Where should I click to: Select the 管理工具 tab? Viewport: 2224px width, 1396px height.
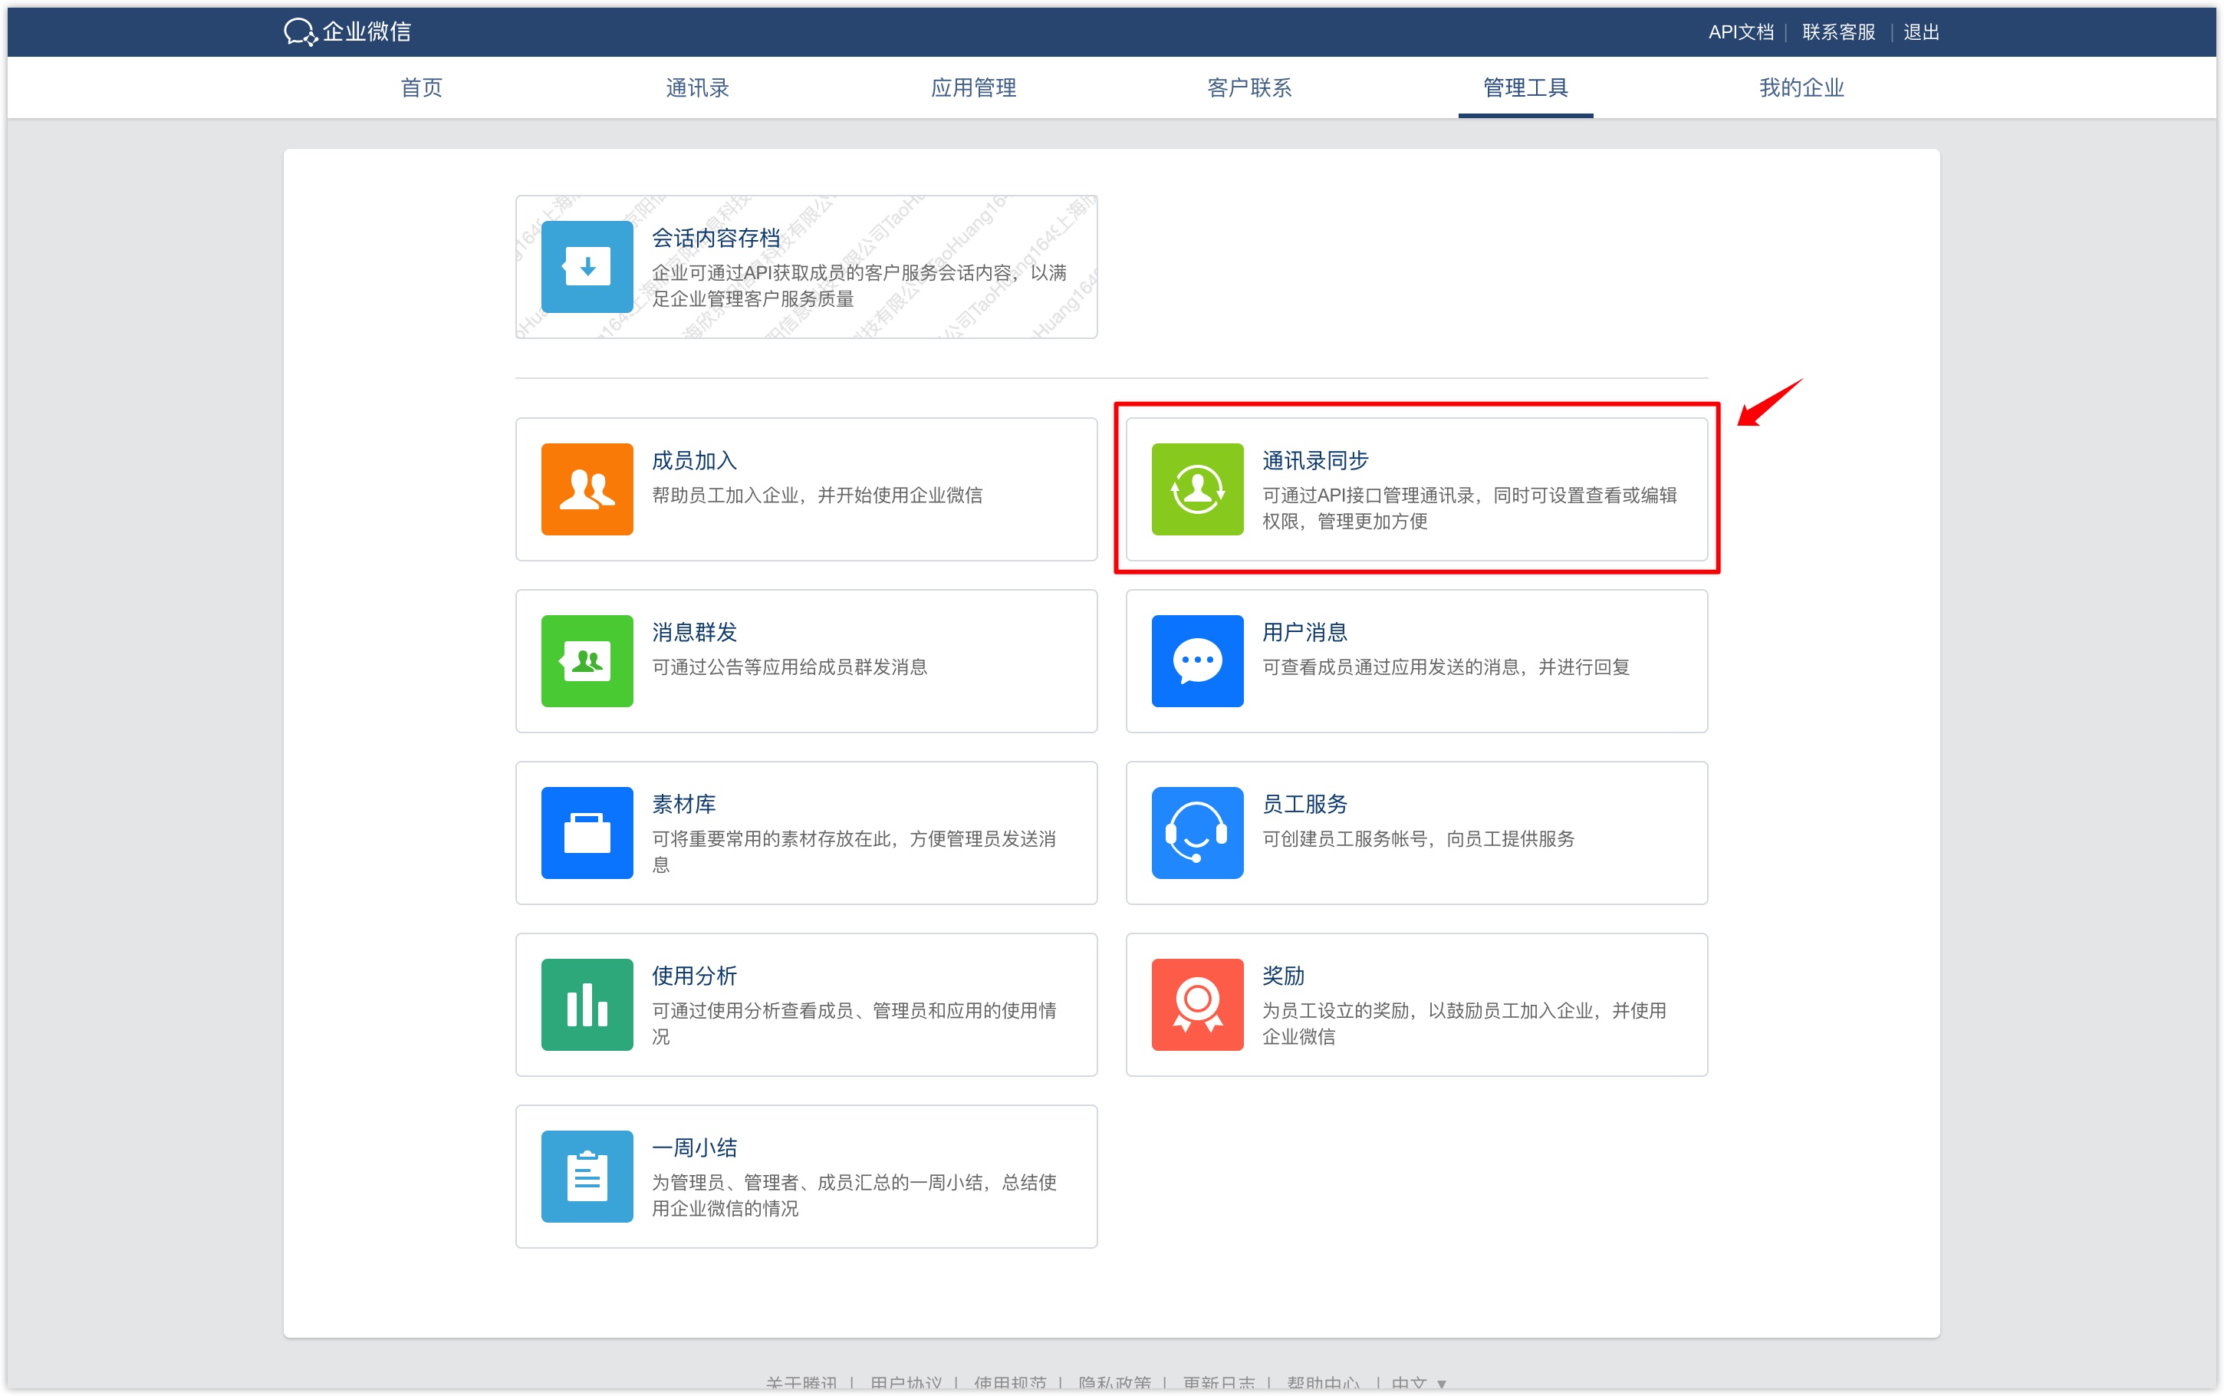1525,87
